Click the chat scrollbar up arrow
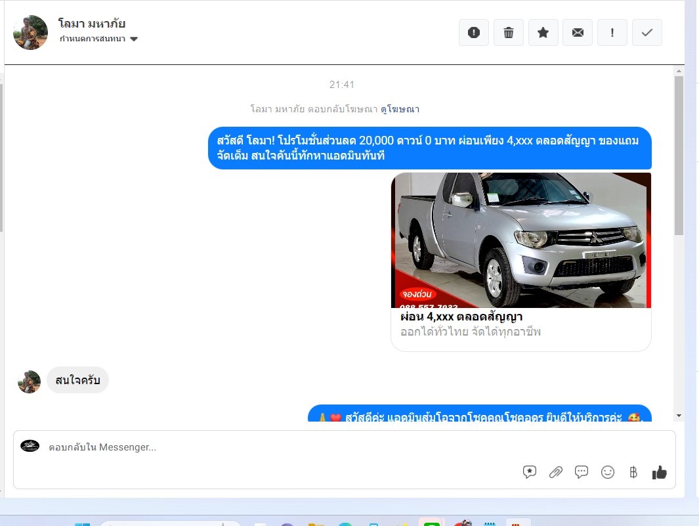 (679, 70)
